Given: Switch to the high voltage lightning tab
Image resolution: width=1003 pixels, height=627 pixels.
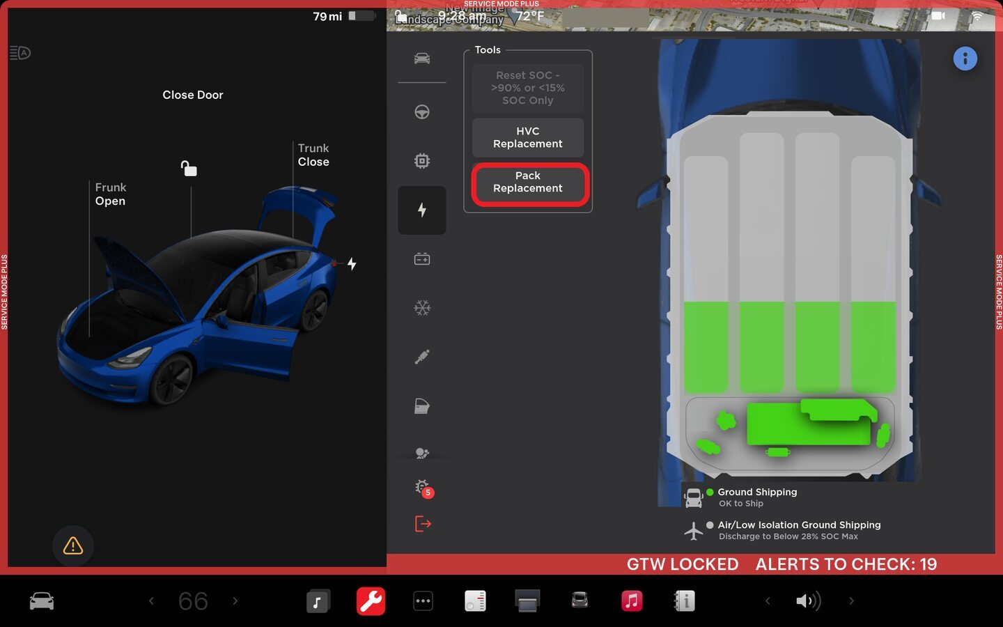Looking at the screenshot, I should (x=421, y=210).
